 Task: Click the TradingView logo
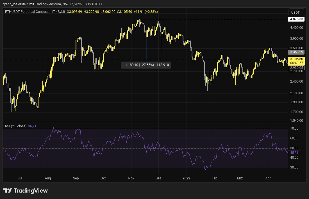tap(25, 191)
